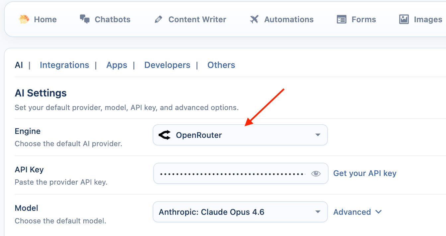Image resolution: width=446 pixels, height=236 pixels.
Task: Click inside the API Key field
Action: pos(232,173)
